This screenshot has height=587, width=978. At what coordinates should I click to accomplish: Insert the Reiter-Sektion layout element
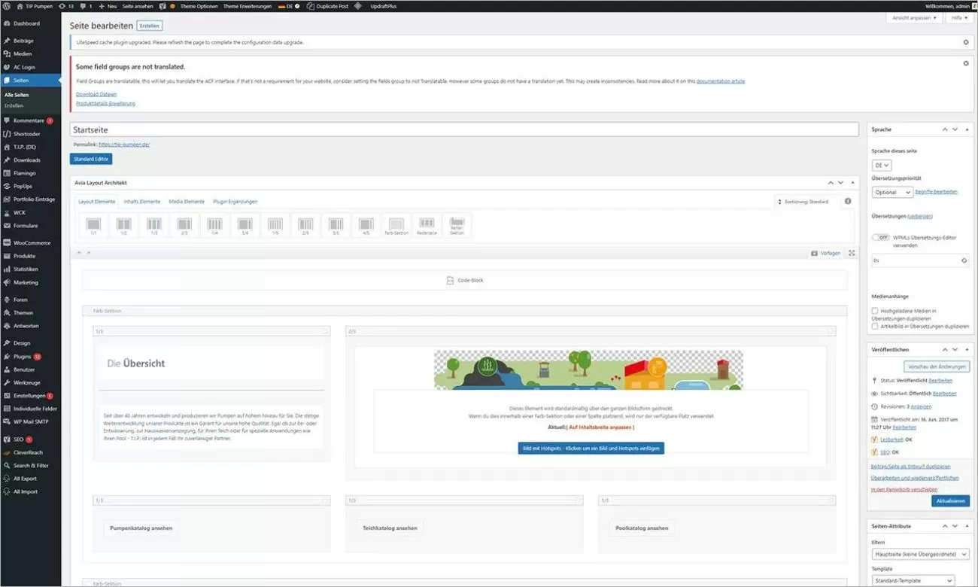coord(457,224)
